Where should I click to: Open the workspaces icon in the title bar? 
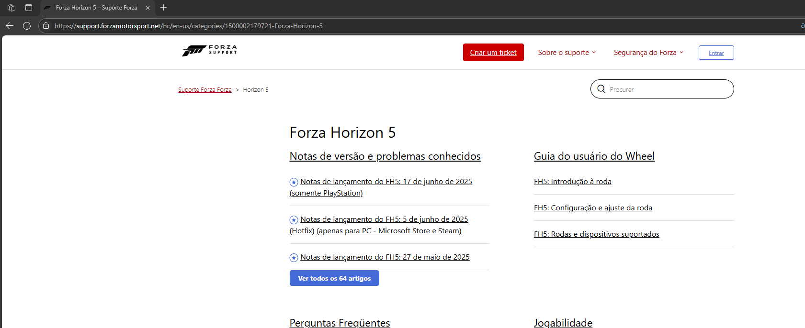[x=11, y=8]
